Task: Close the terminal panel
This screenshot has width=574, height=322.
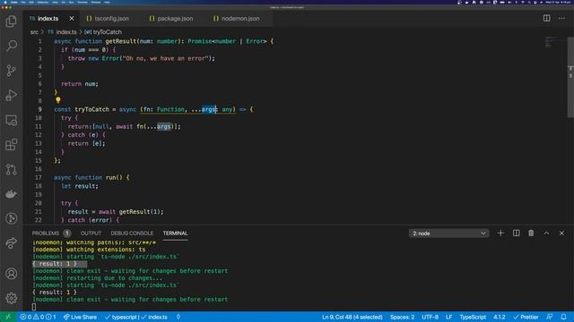Action: [561, 233]
